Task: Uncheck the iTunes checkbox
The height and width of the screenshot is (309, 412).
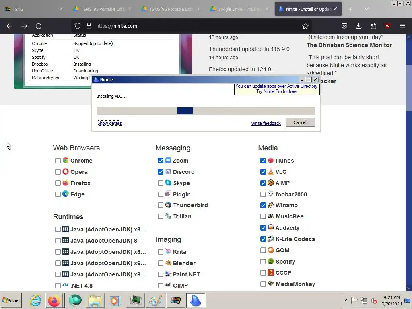Action: click(263, 161)
